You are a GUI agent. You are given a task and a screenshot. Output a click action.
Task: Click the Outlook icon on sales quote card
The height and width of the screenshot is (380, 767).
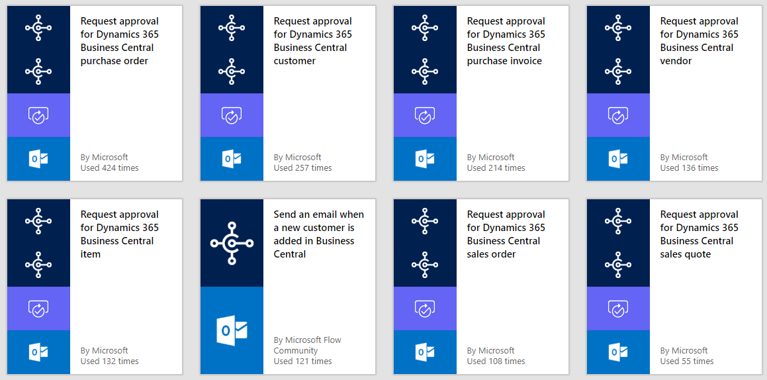point(618,352)
